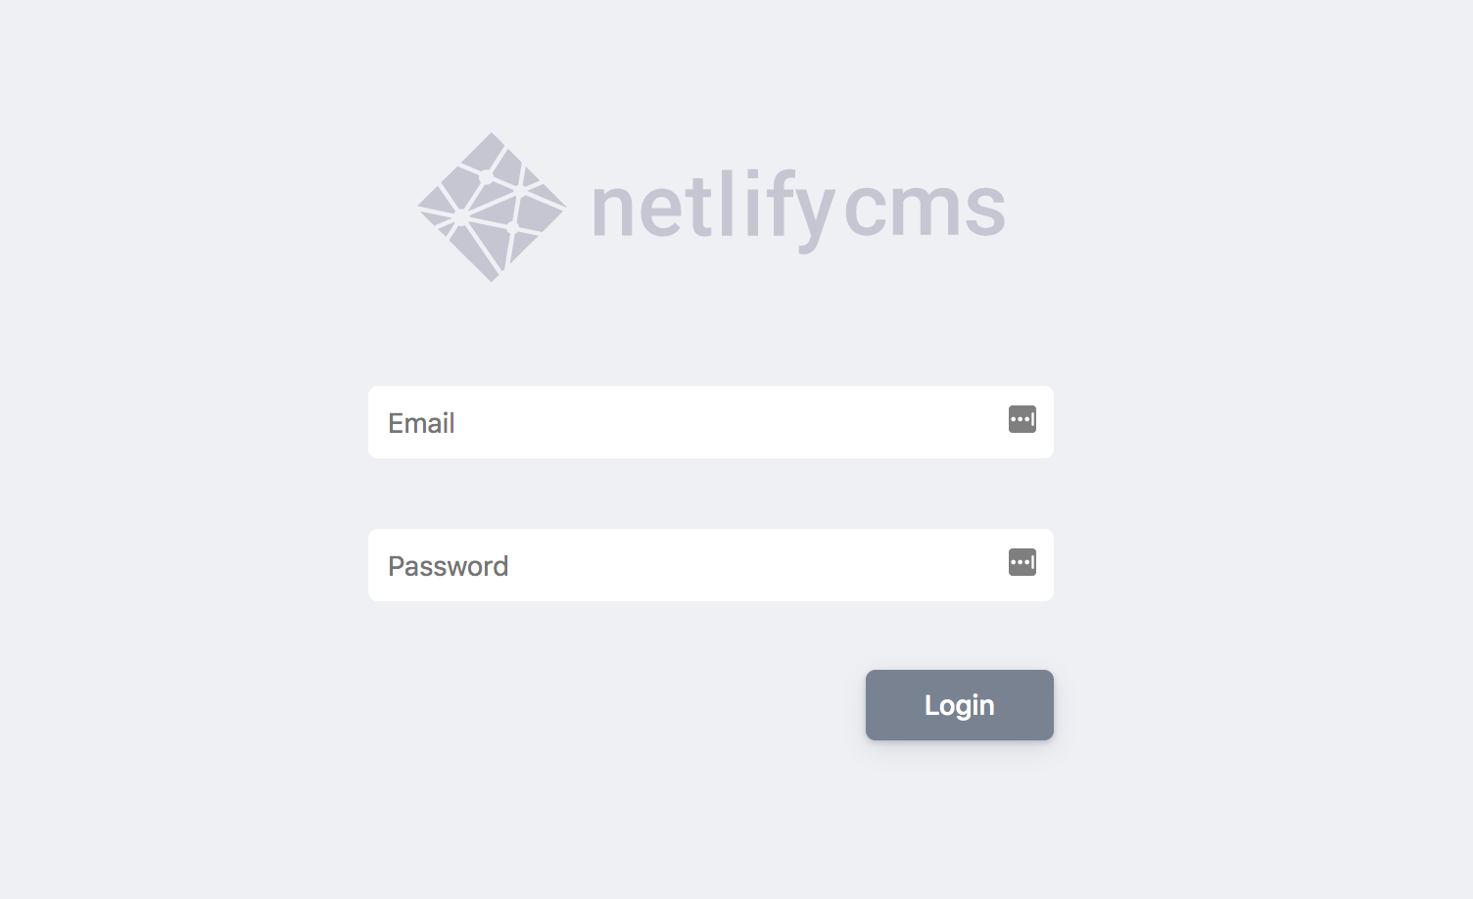
Task: Tap the geometric Netlify emblem
Action: tap(492, 208)
